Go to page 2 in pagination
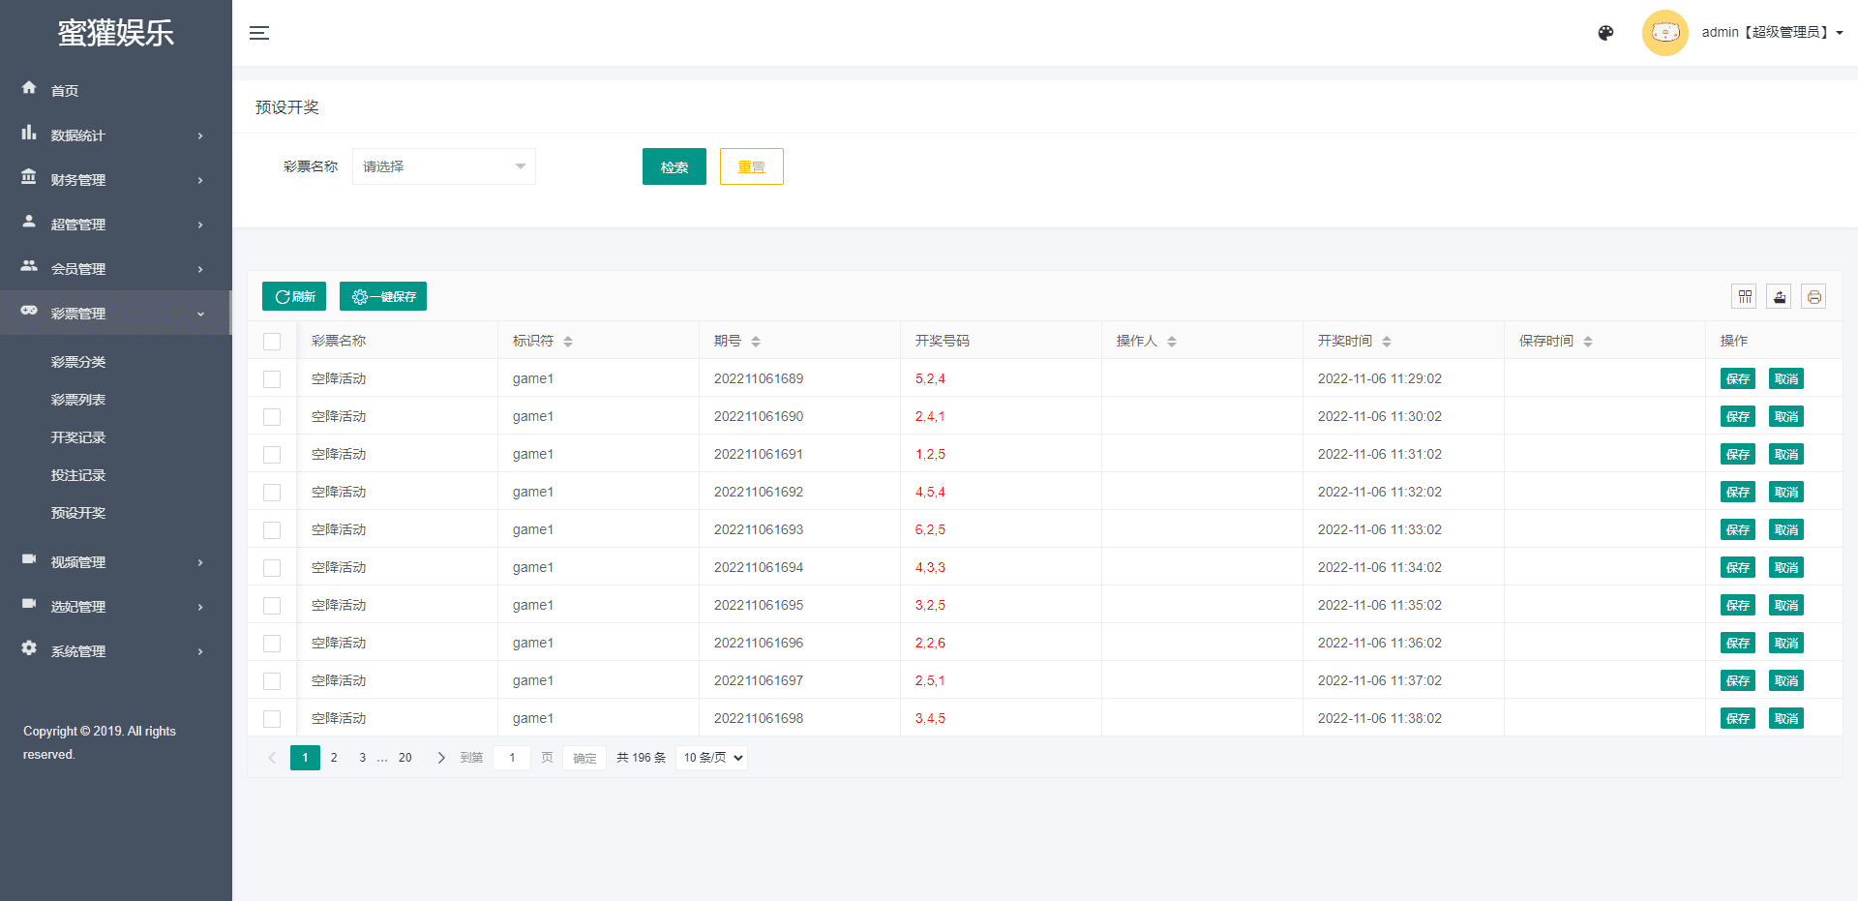The width and height of the screenshot is (1858, 901). pos(334,758)
